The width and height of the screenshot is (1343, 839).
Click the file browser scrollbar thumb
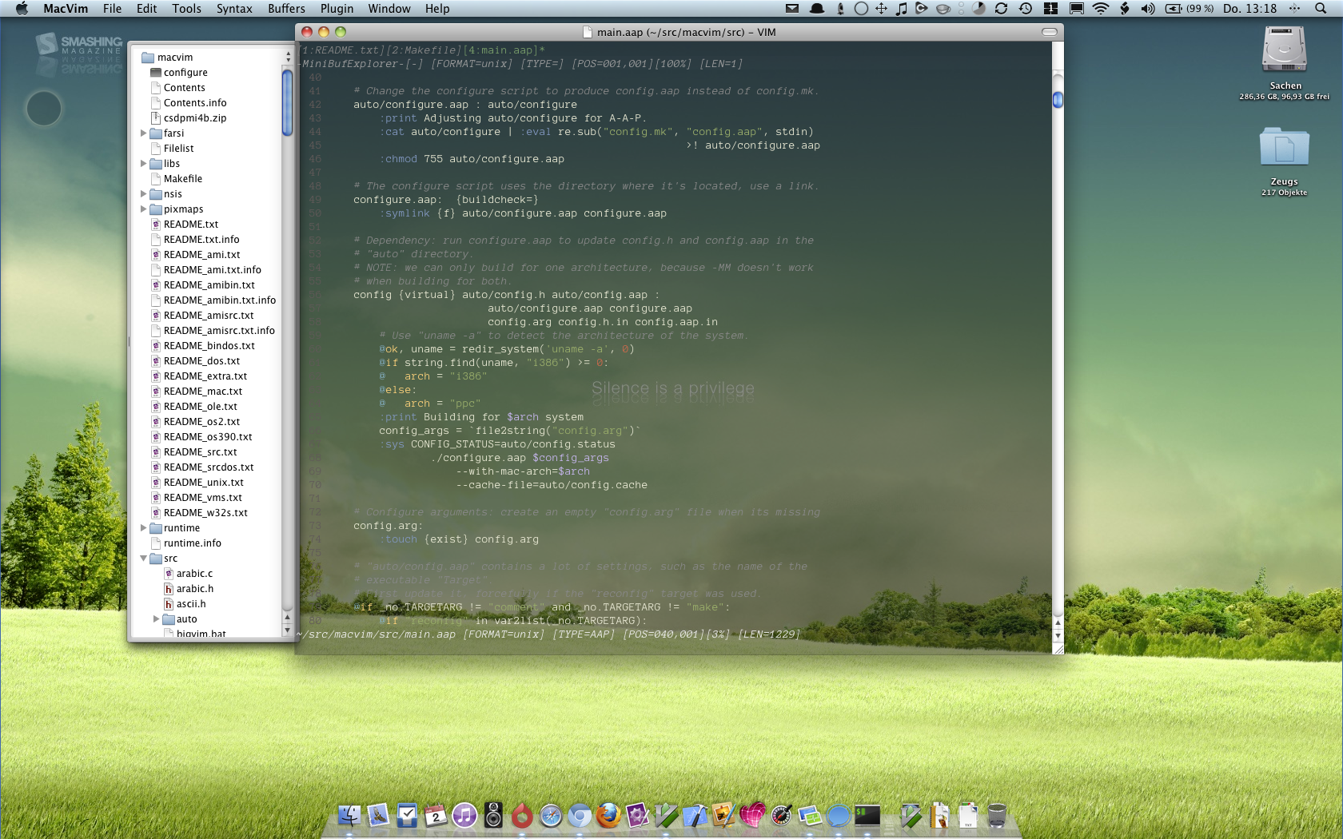point(287,103)
